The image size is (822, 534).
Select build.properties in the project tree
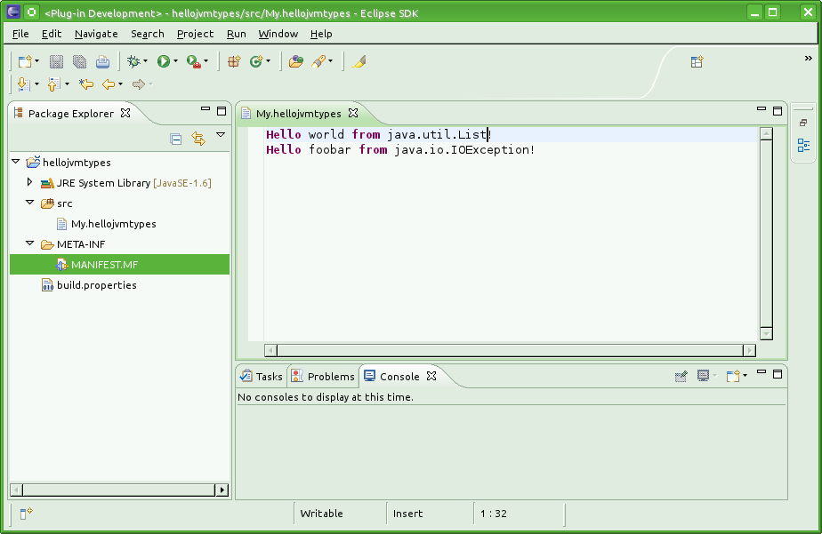coord(96,285)
